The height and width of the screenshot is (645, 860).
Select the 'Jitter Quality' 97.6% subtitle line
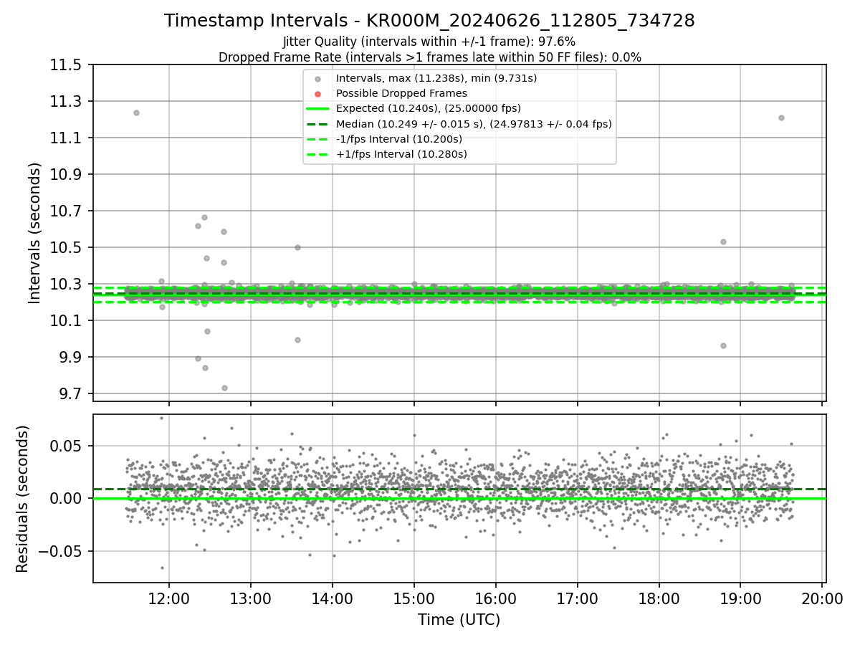(429, 42)
